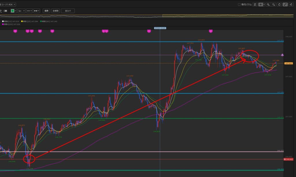This screenshot has height=177, width=296.
Task: Open the chart list settings icon
Action: tap(255, 4)
